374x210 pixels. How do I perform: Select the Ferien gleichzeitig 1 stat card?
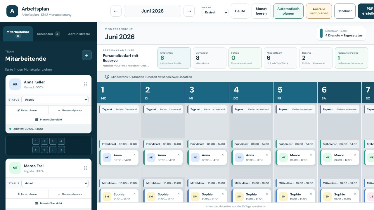pyautogui.click(x=351, y=58)
